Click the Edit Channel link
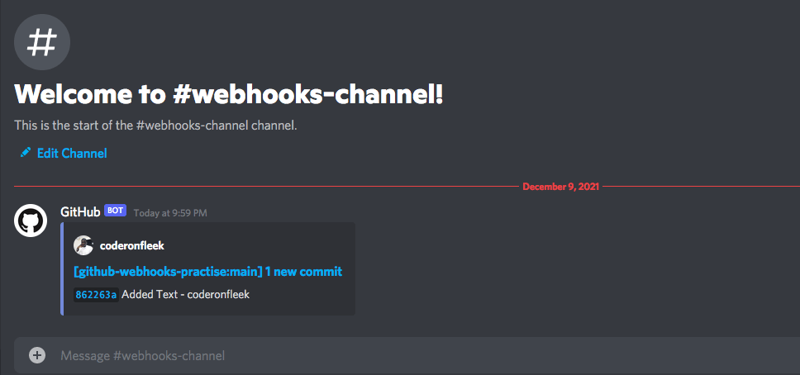This screenshot has height=375, width=800. (72, 153)
